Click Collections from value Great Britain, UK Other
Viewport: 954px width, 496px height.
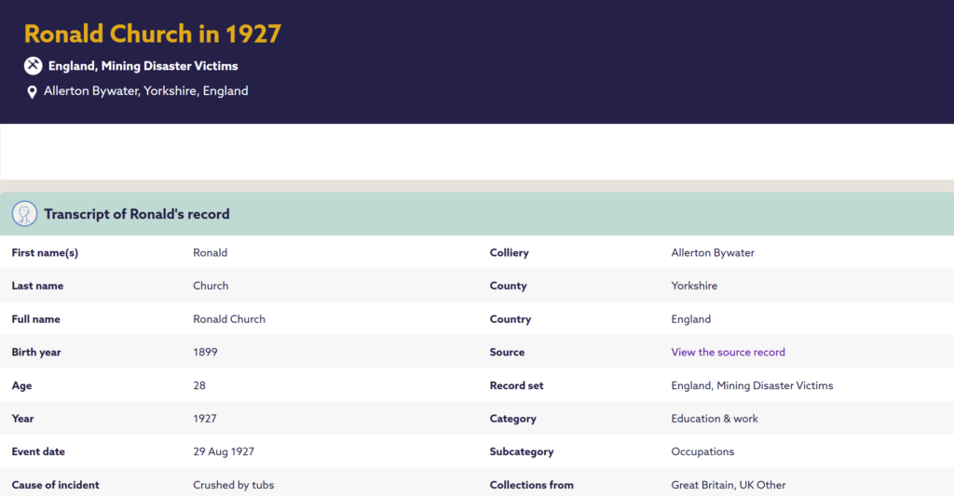[729, 485]
